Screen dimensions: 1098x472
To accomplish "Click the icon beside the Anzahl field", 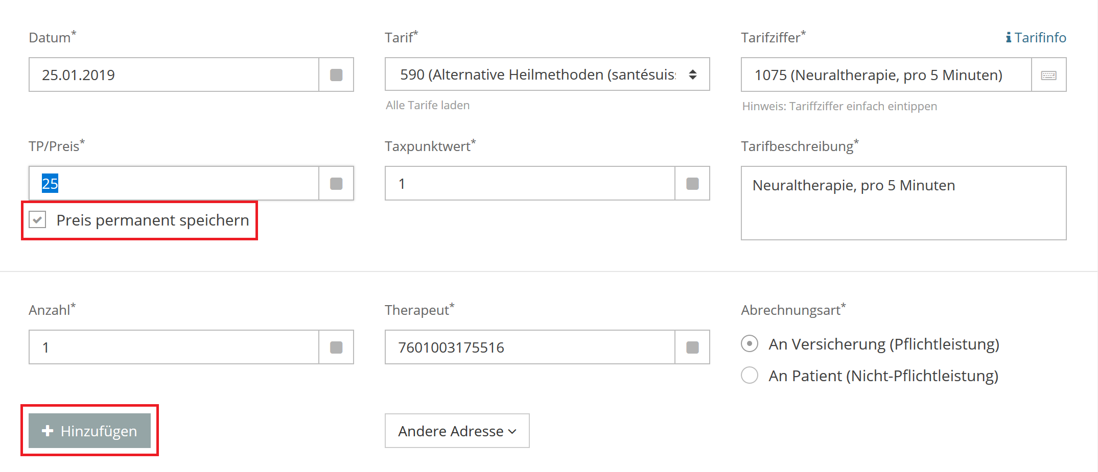I will click(x=336, y=347).
